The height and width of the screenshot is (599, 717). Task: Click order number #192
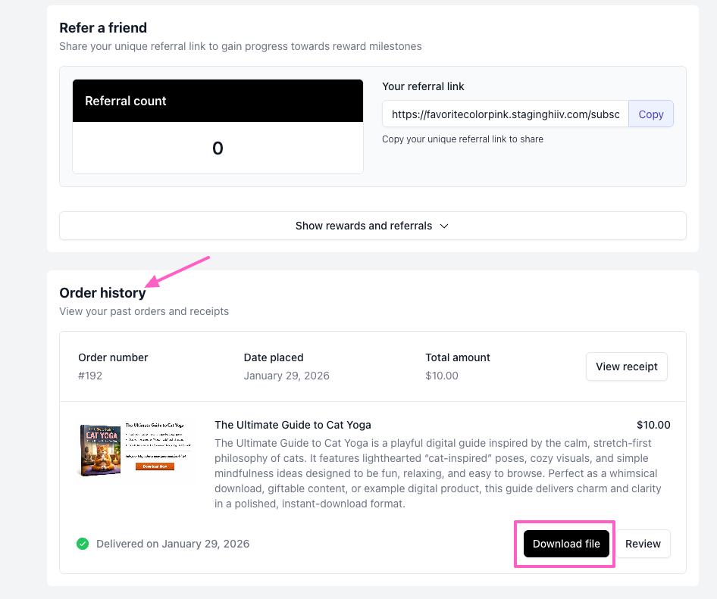90,376
